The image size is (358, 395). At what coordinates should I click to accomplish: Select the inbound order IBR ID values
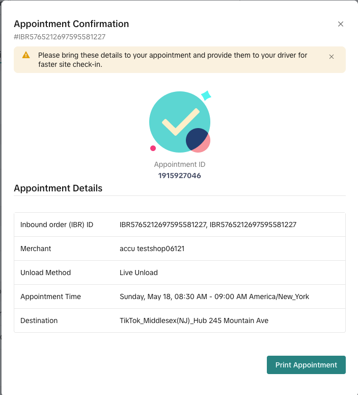click(208, 225)
